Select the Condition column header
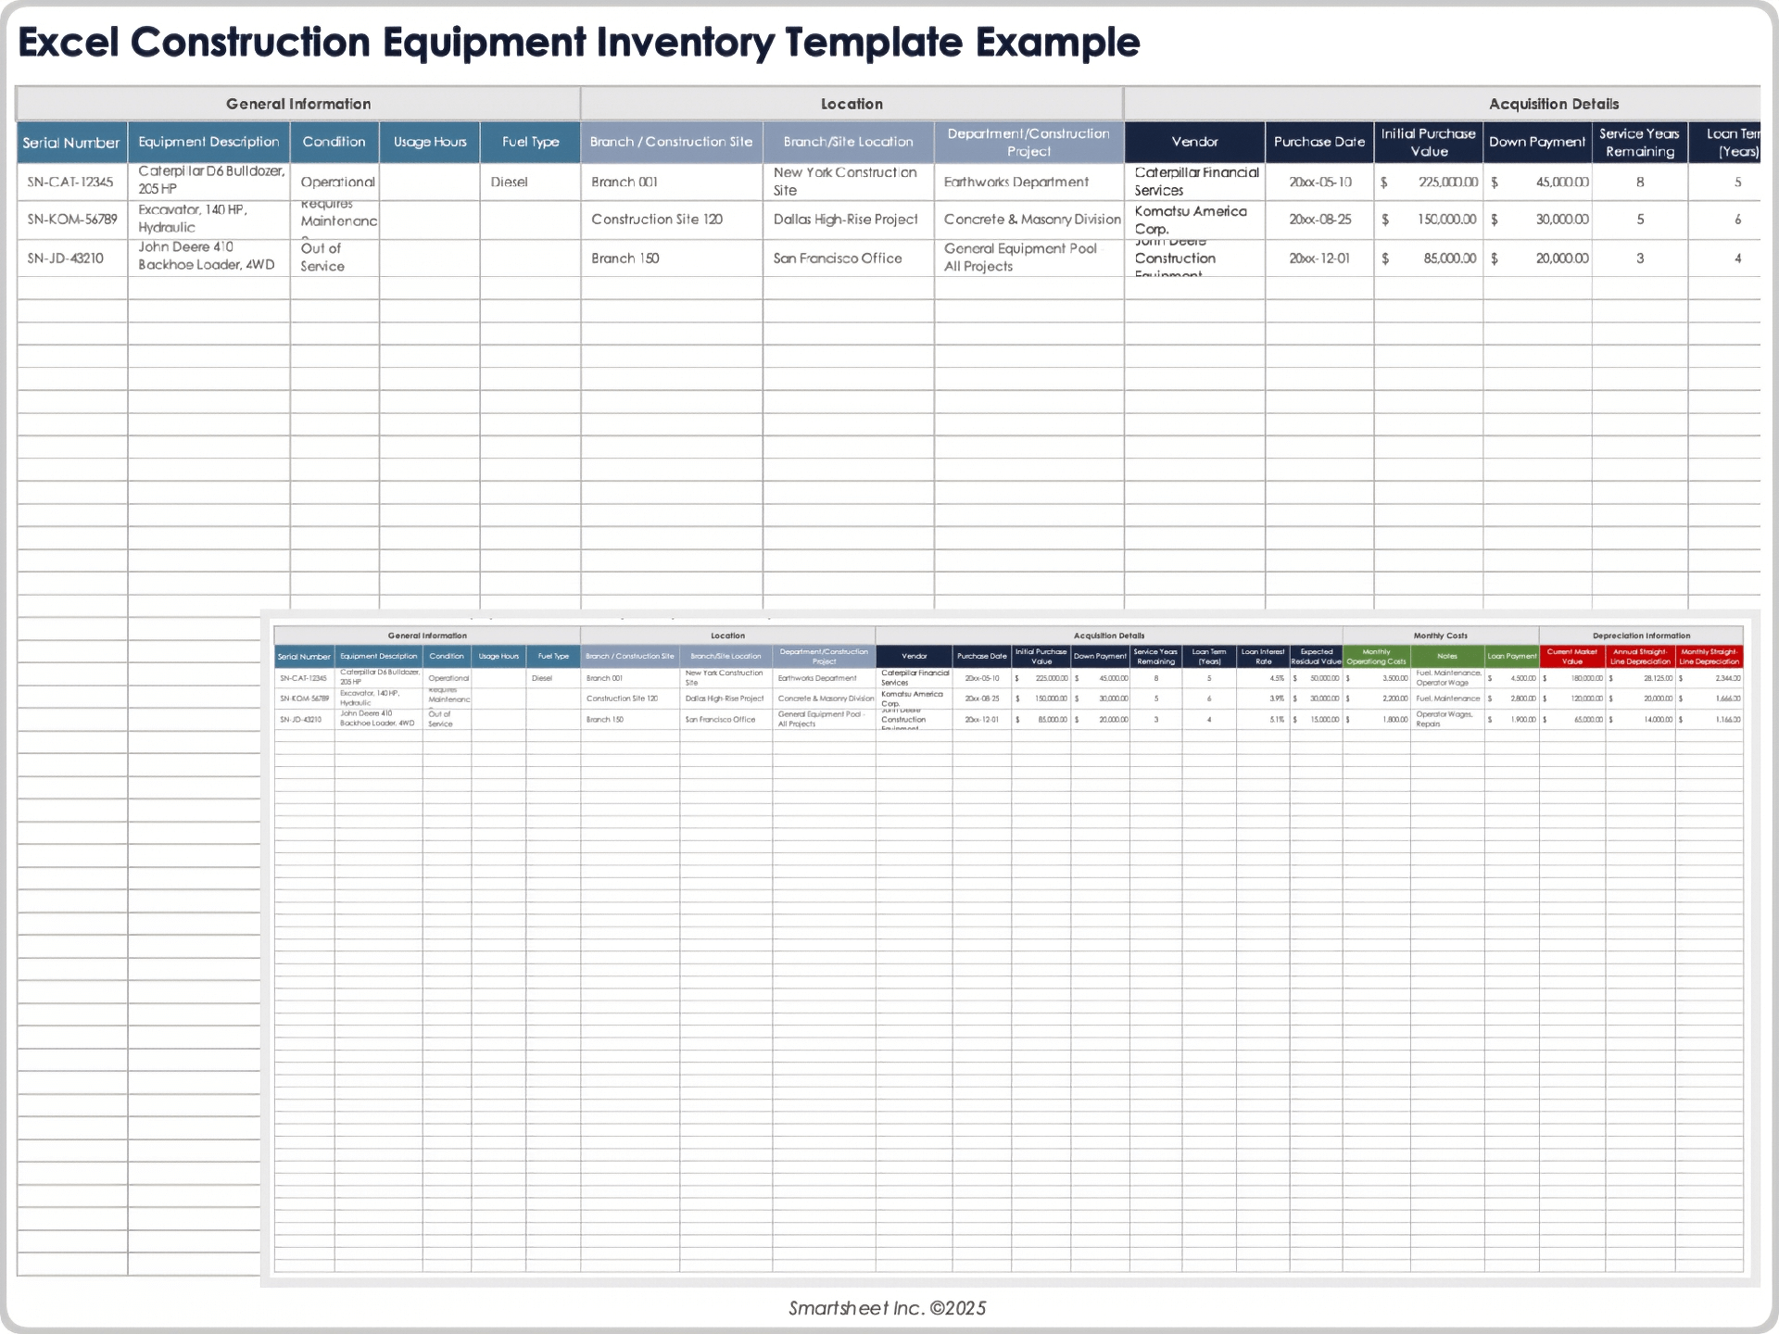 click(334, 142)
